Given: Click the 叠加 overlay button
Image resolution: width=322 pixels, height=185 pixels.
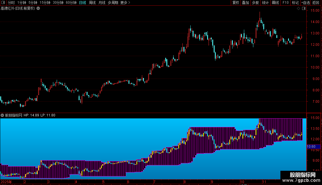Looking at the screenshot, I should [x=245, y=3].
